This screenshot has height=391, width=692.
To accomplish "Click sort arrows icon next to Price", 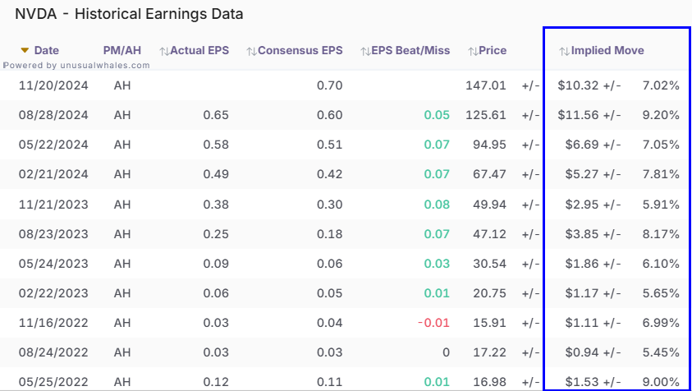I will [473, 51].
